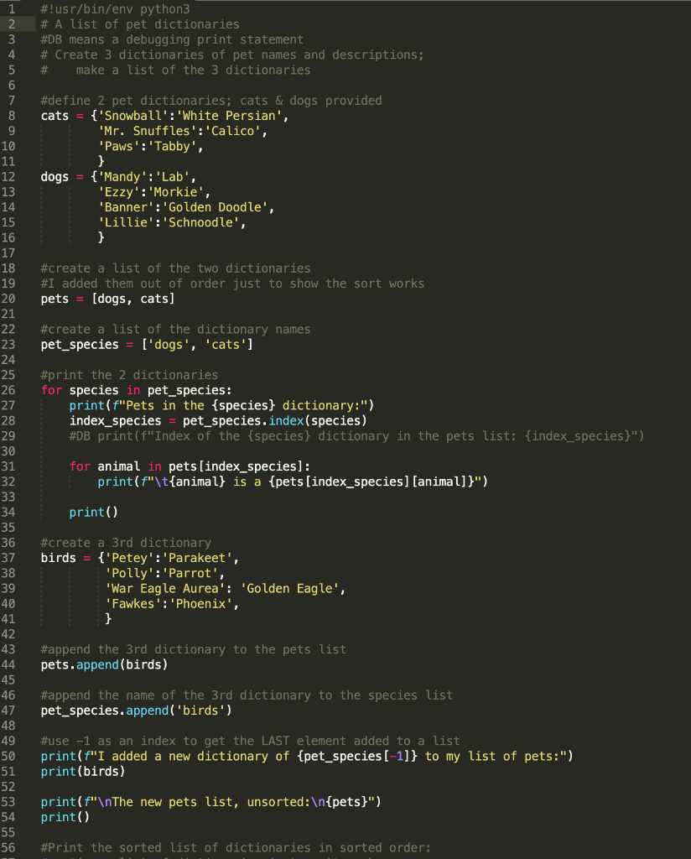
Task: Click 'pet_species' list assignment on line 23
Action: click(147, 345)
